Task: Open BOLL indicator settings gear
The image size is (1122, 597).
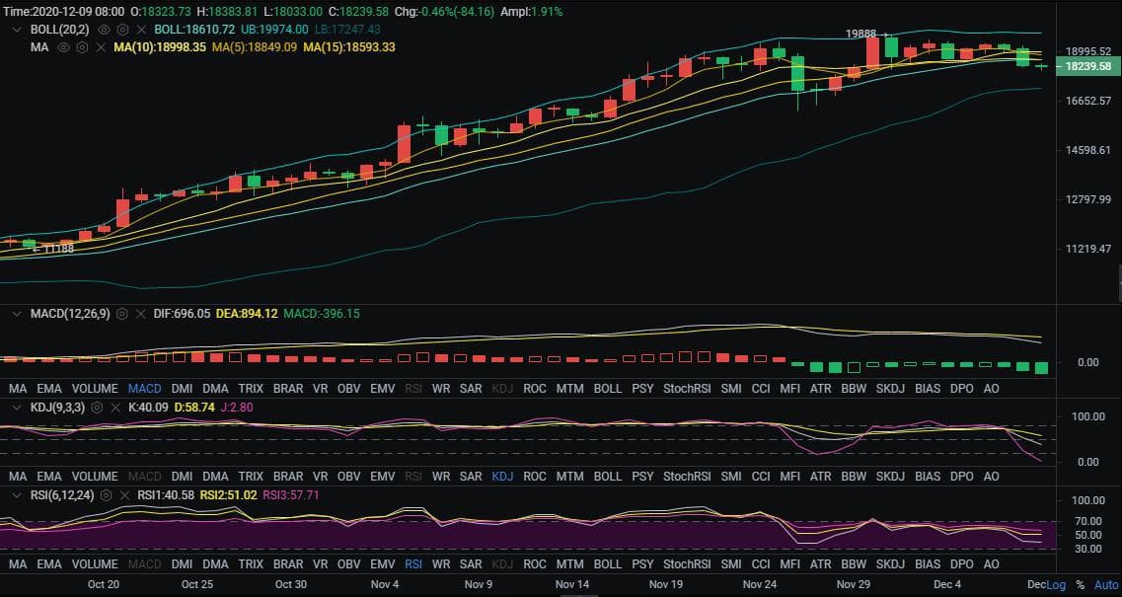Action: click(123, 30)
